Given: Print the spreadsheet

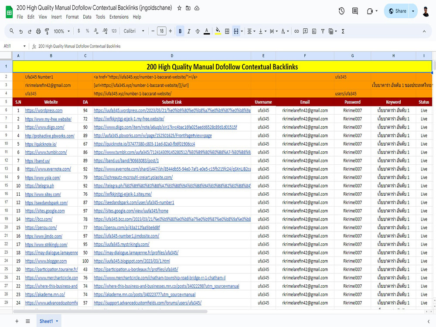Looking at the screenshot, I should point(38,31).
